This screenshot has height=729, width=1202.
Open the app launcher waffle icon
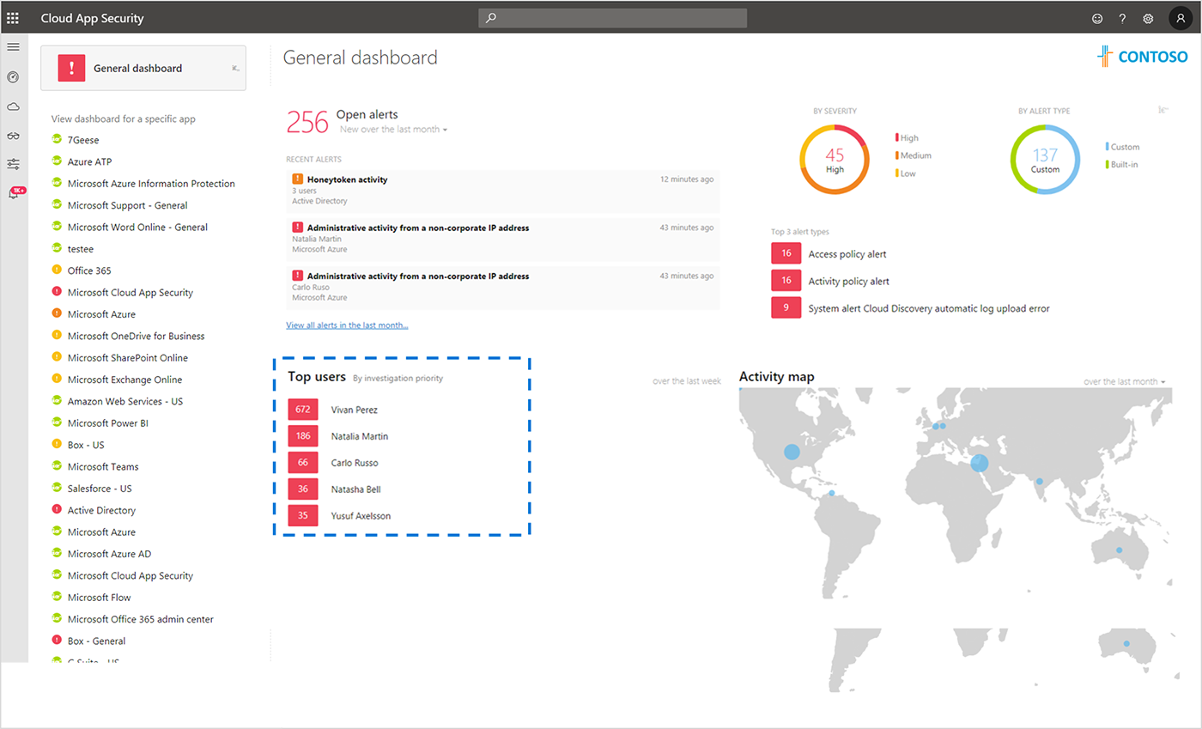click(x=13, y=17)
